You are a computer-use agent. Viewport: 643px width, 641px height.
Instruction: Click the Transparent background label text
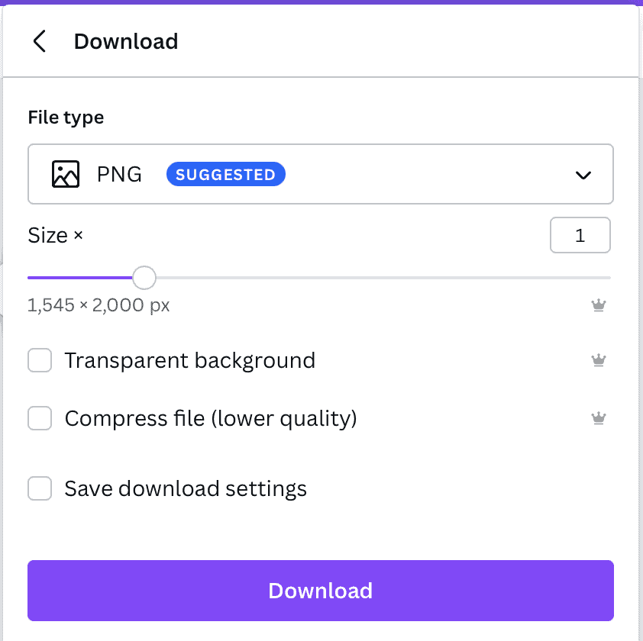click(x=190, y=361)
